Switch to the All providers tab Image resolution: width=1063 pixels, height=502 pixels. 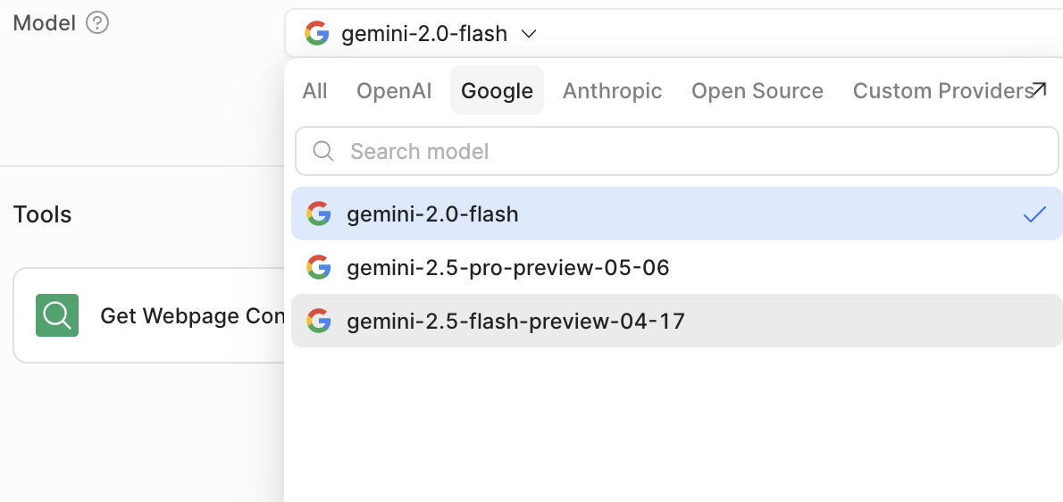[x=314, y=91]
